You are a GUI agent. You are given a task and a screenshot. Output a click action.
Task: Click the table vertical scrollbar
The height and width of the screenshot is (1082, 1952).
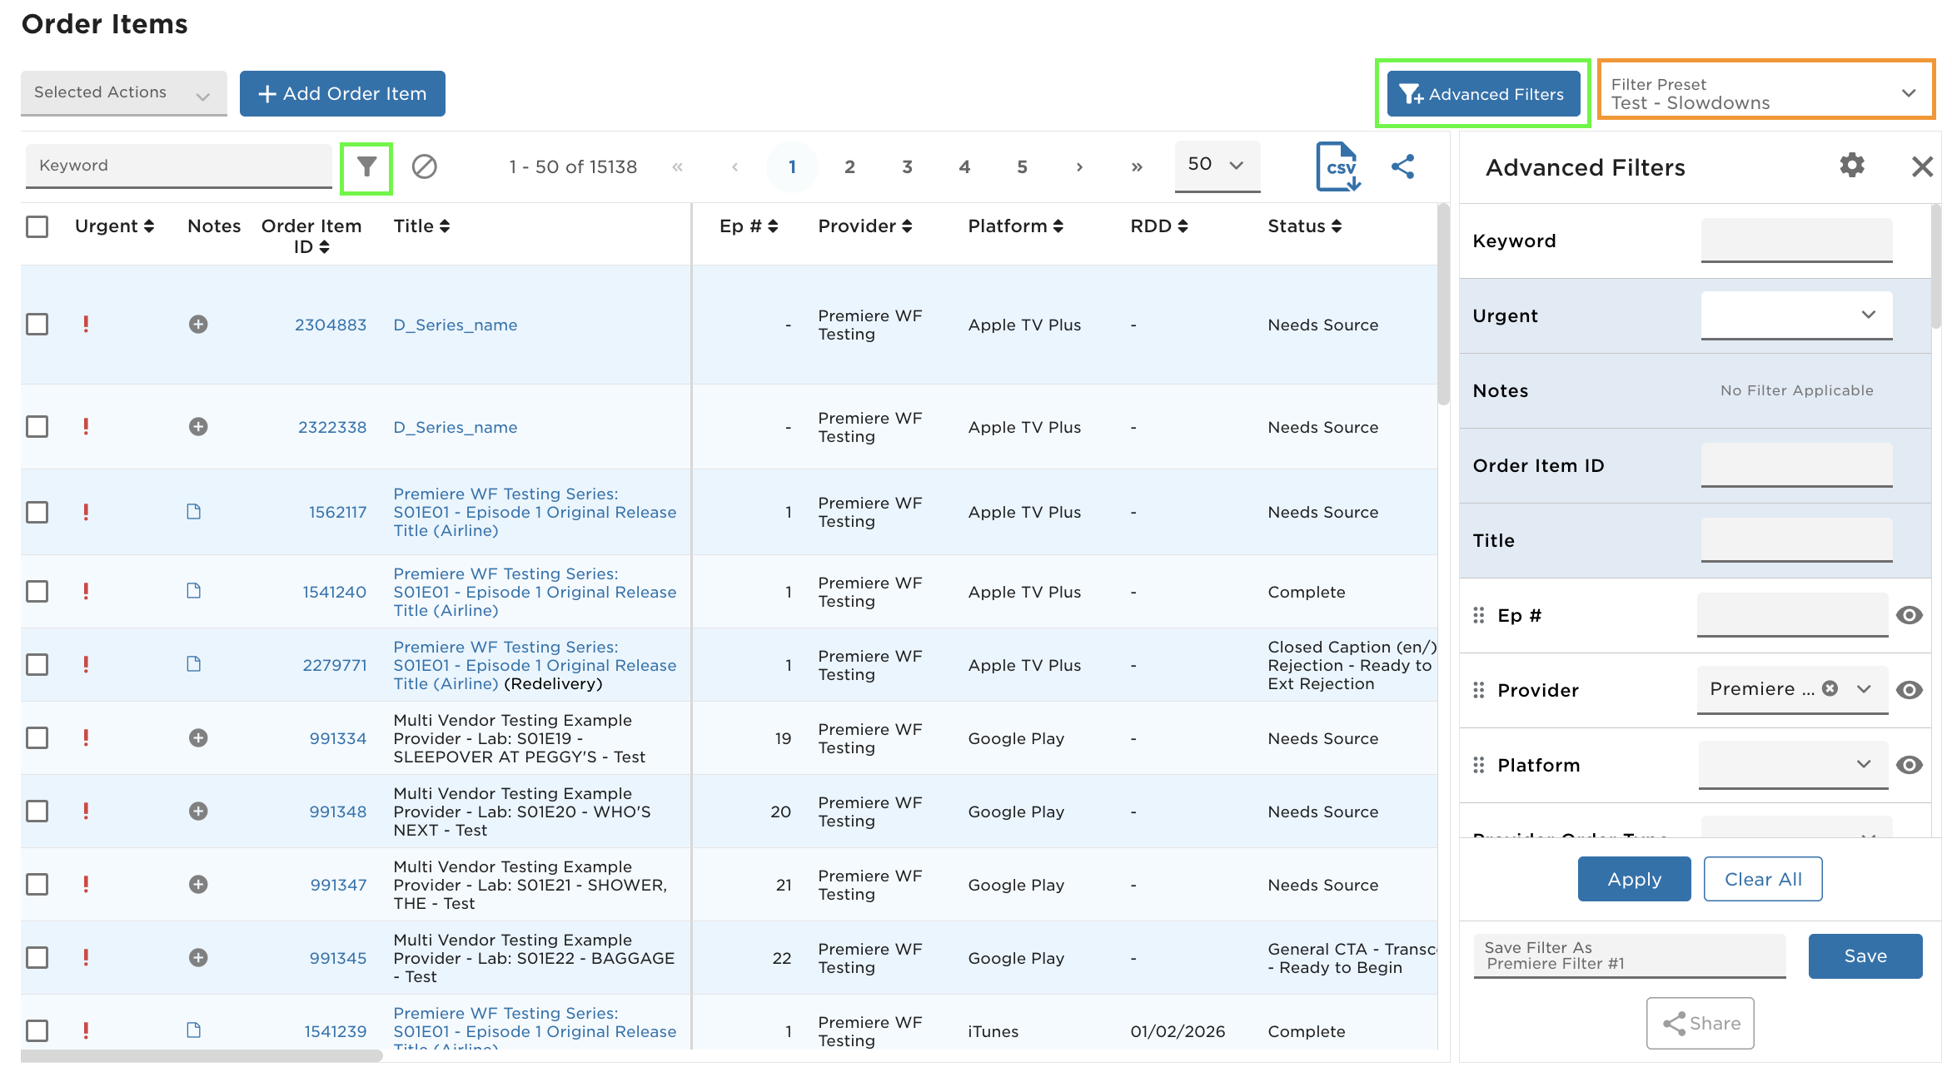(x=1443, y=304)
